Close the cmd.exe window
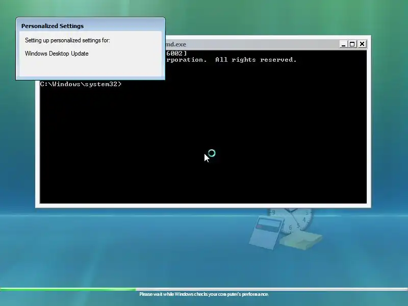The height and width of the screenshot is (306, 408). pos(362,44)
